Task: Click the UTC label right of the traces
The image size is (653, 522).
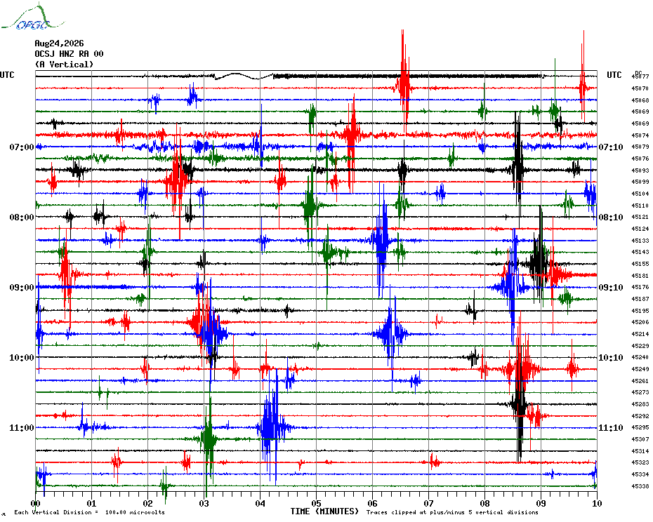Action: point(614,75)
